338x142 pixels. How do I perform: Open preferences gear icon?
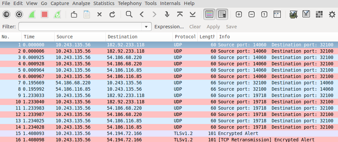pos(332,14)
